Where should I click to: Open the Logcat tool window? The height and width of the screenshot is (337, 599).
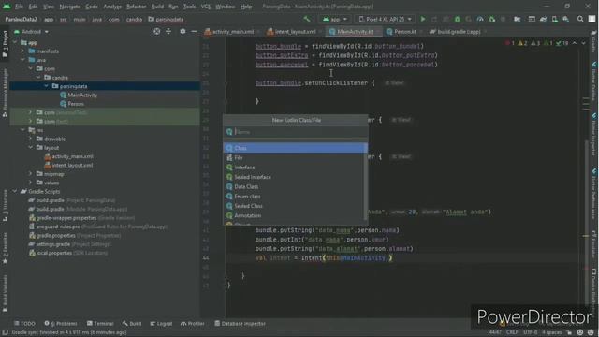pyautogui.click(x=161, y=324)
